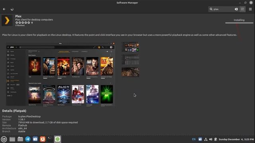The image size is (255, 143).
Task: Click the show desktop icon in taskbar
Action: [x=12, y=139]
